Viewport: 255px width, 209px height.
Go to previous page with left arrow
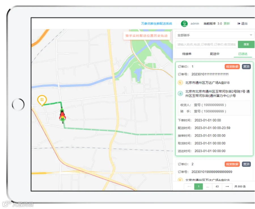tap(189, 186)
